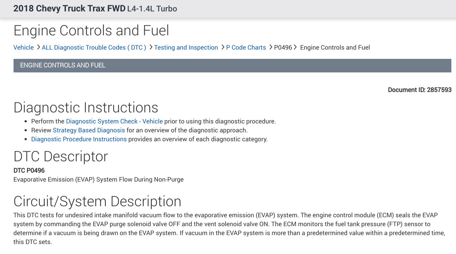Click the Vehicle breadcrumb link

point(24,47)
